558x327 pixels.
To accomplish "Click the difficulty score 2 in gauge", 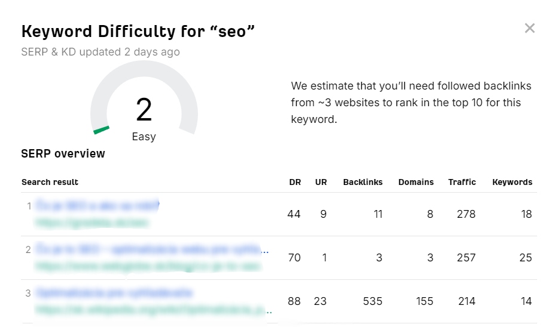I will tap(144, 110).
